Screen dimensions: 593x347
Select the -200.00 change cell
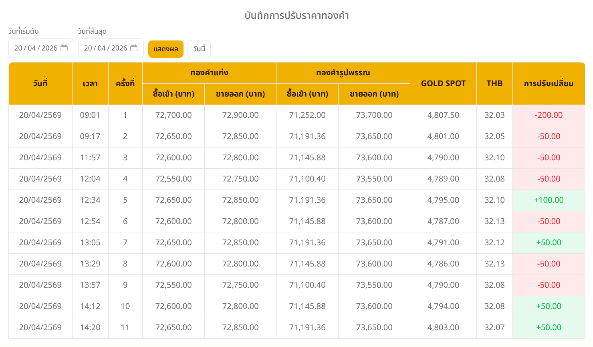[549, 115]
